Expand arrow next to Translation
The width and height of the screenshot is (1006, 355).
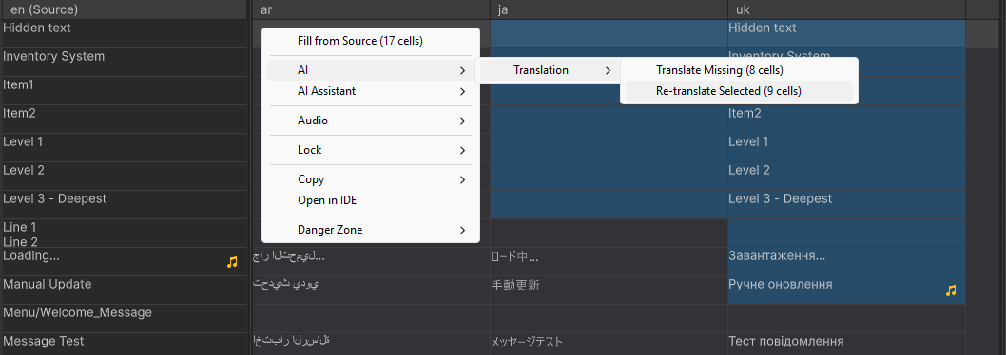click(608, 70)
